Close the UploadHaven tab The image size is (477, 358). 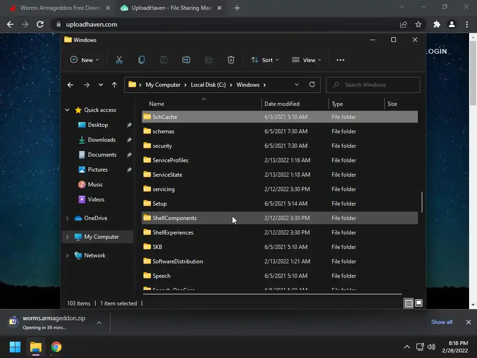point(219,8)
